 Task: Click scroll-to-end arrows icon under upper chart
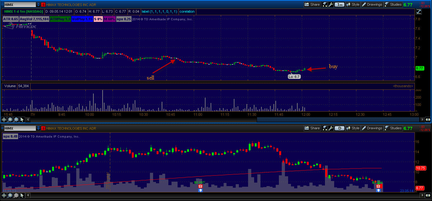[428, 120]
